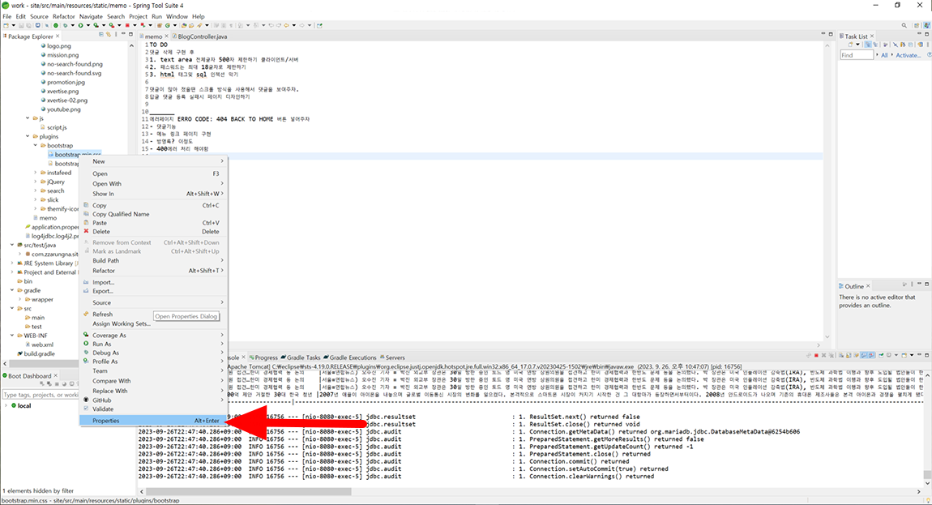Switch to the Servers tab
This screenshot has height=505, width=932.
(391, 357)
